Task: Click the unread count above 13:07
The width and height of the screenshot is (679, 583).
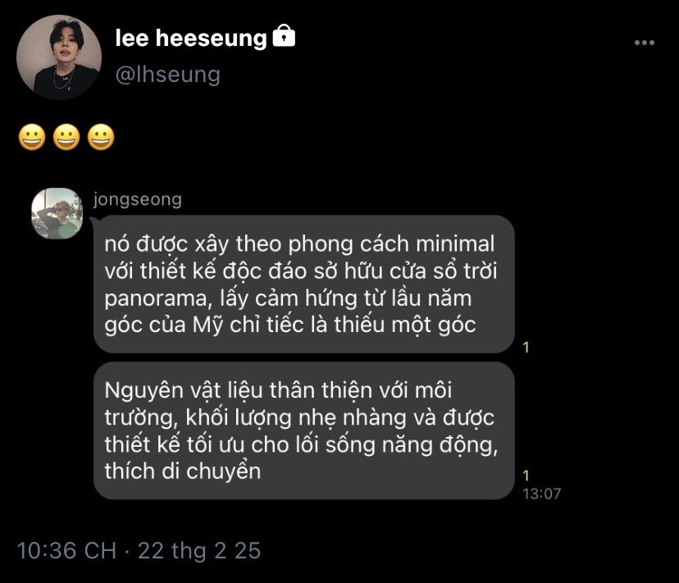Action: tap(526, 476)
